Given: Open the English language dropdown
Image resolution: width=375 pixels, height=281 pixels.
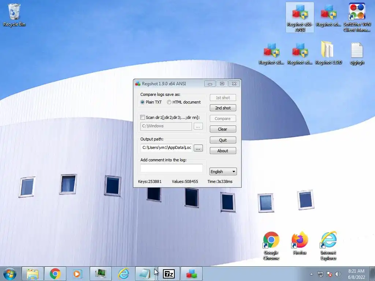Looking at the screenshot, I should [223, 172].
